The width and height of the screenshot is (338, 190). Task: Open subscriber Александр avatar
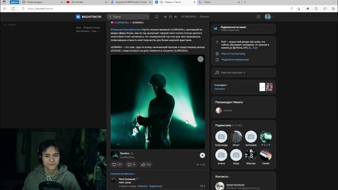tap(221, 136)
